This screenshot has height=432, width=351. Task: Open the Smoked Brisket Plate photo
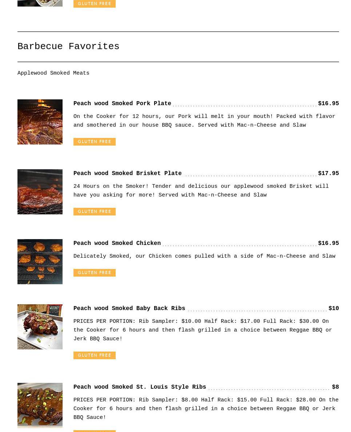tap(40, 192)
